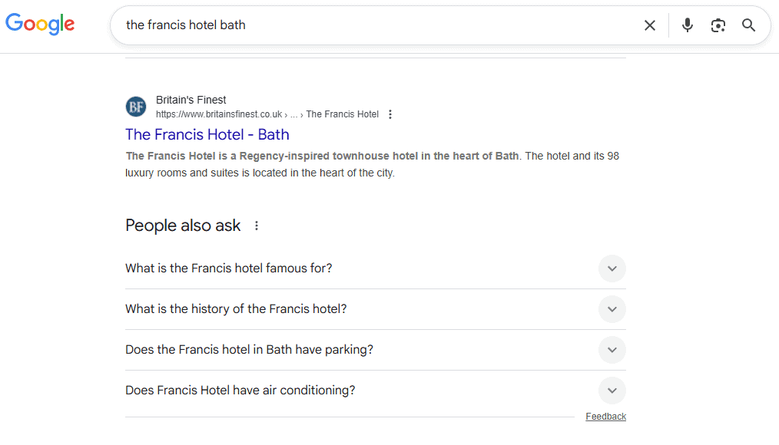Open the People also ask options menu

click(x=256, y=226)
